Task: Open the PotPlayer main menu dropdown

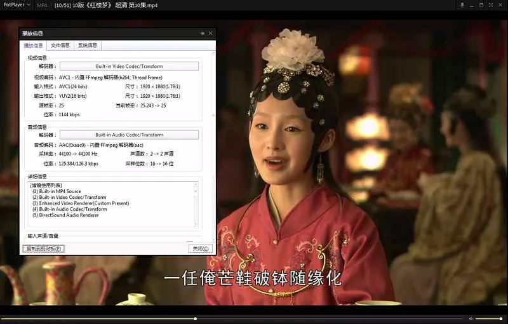Action: point(17,5)
